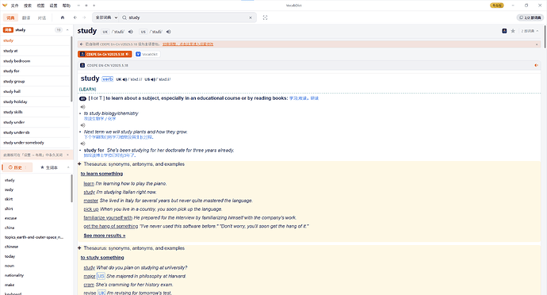Close the layout hint in the sidebar
This screenshot has height=295, width=547.
click(67, 155)
